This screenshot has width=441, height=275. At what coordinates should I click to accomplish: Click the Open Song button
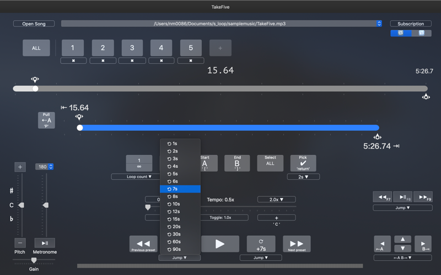click(34, 24)
